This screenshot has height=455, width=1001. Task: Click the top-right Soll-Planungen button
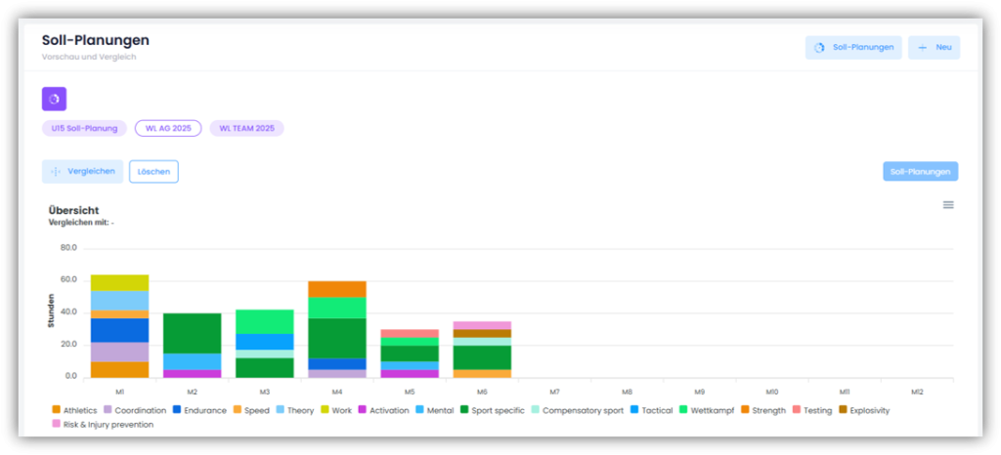click(852, 47)
